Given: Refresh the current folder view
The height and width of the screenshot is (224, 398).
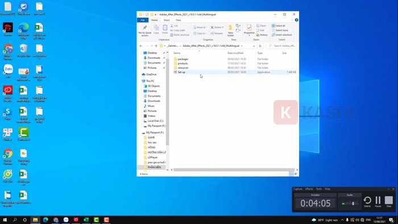Looking at the screenshot, I should [x=260, y=46].
